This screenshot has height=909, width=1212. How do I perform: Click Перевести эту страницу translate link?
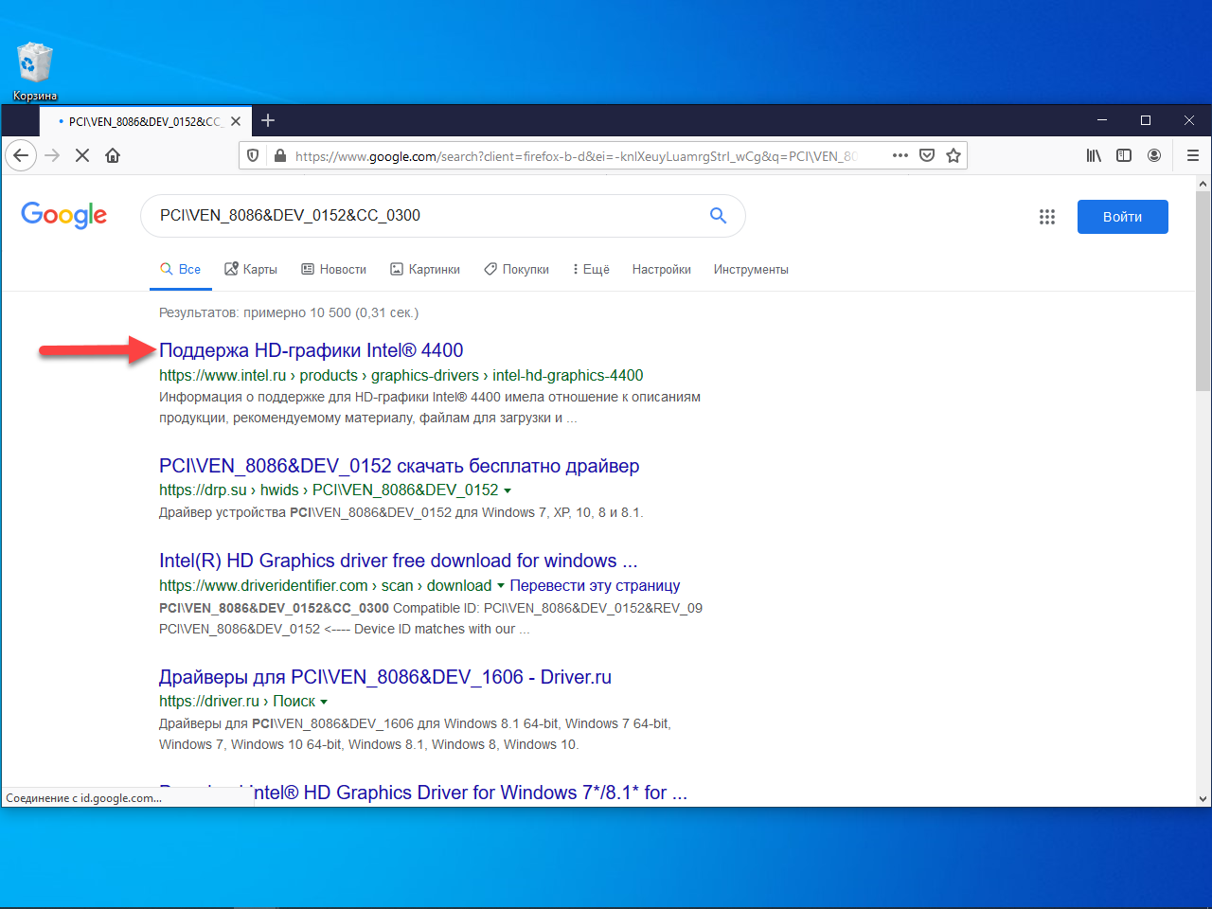[x=595, y=585]
